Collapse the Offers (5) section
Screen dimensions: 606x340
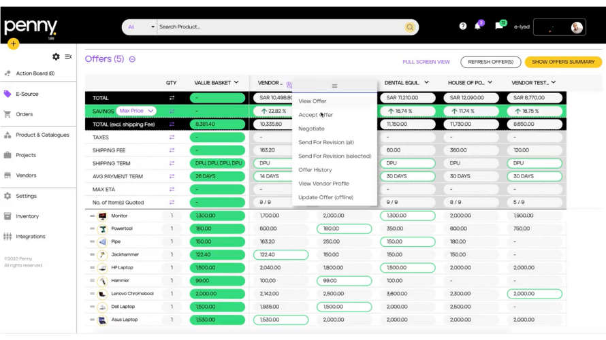pyautogui.click(x=132, y=59)
